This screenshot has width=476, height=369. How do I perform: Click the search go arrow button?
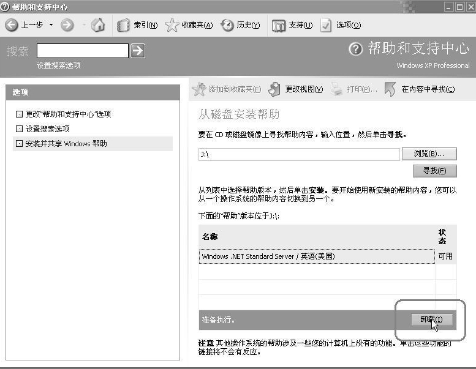point(138,51)
